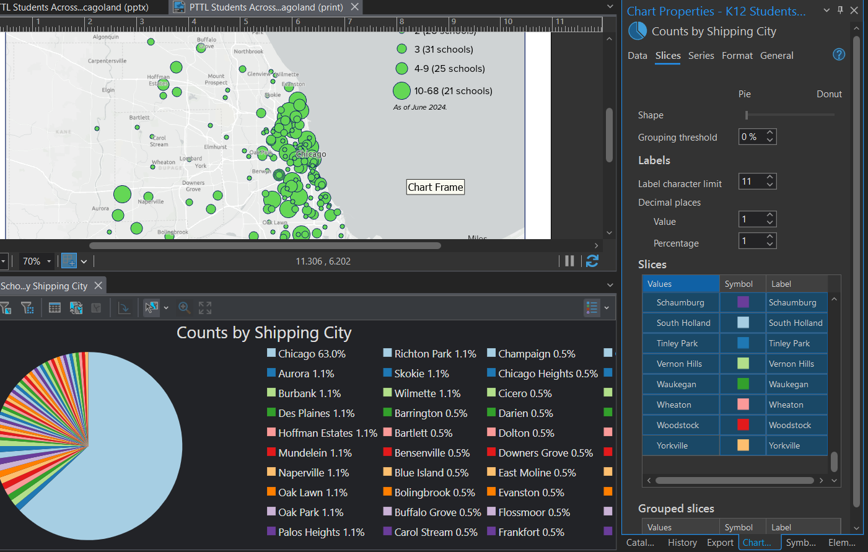Viewport: 868px width, 552px height.
Task: Reset chart view with the full extent icon
Action: tap(204, 307)
